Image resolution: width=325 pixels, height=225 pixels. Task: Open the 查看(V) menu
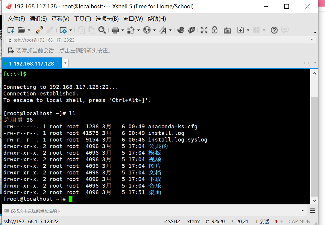click(60, 19)
